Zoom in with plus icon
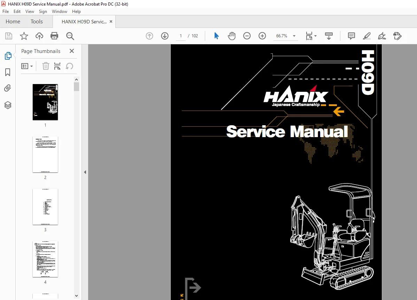The image size is (417, 300). point(262,36)
